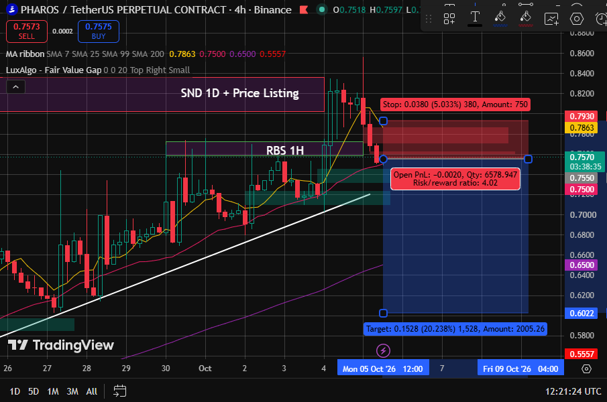Viewport: 607px width, 402px height.
Task: Open the go-to-date calendar icon
Action: (119, 391)
